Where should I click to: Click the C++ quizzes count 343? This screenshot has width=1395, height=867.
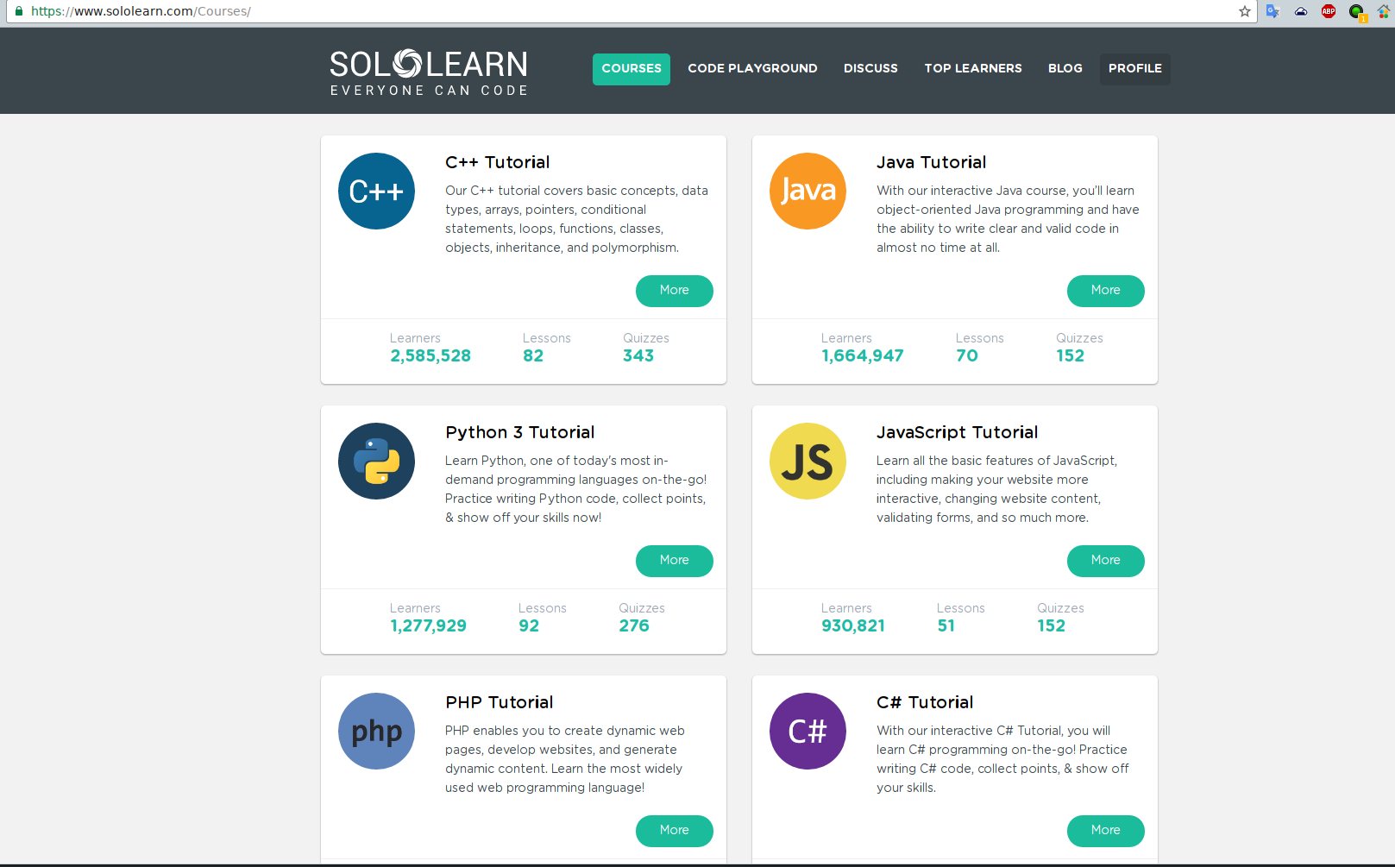point(638,355)
